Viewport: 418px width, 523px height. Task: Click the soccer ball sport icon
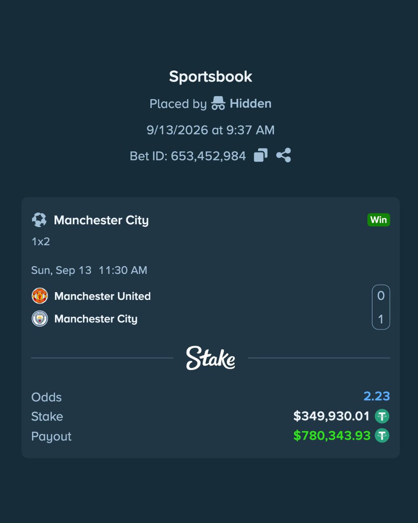(x=39, y=220)
